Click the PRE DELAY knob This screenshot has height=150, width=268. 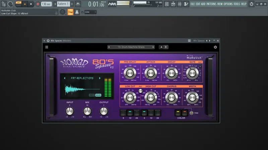(130, 73)
